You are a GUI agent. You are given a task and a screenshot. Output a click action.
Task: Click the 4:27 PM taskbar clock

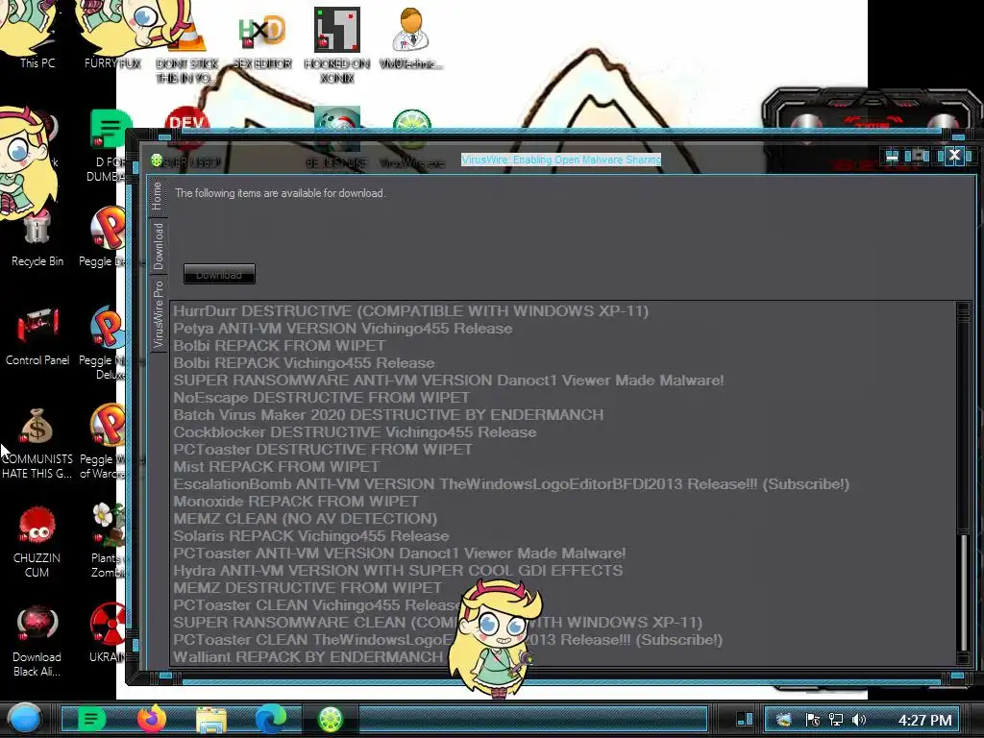coord(925,720)
